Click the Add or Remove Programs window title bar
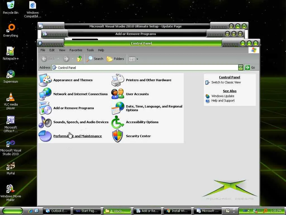The width and height of the screenshot is (286, 215). point(135,34)
